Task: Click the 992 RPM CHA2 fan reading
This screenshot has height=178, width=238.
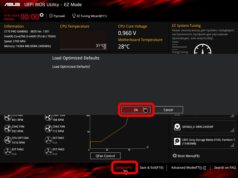Action: click(x=17, y=131)
